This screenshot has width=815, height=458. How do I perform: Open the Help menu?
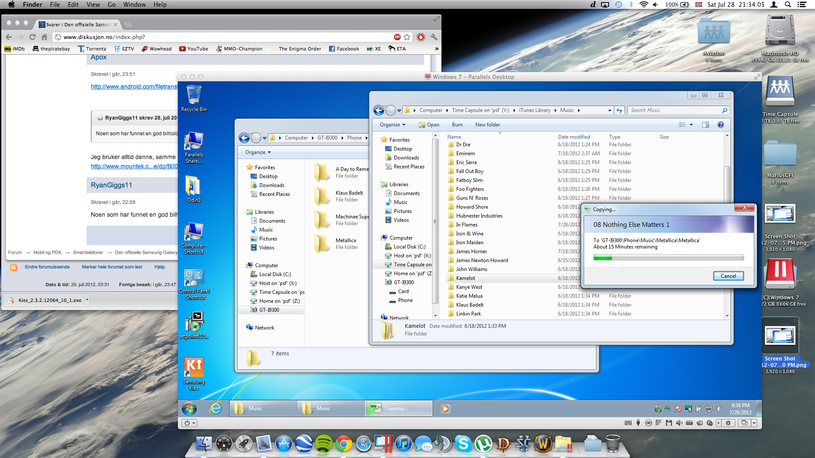(160, 4)
